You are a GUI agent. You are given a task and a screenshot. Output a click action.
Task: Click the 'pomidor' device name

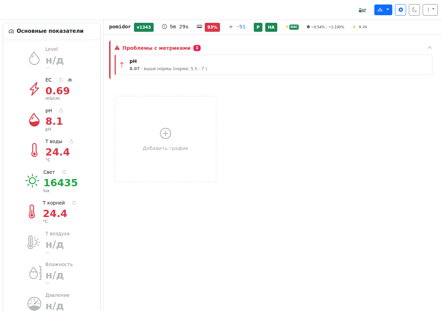120,27
